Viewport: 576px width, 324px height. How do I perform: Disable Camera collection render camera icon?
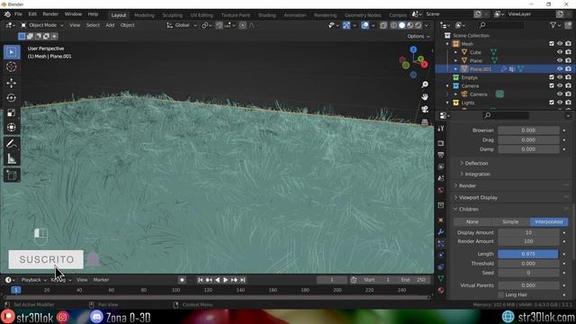click(568, 85)
